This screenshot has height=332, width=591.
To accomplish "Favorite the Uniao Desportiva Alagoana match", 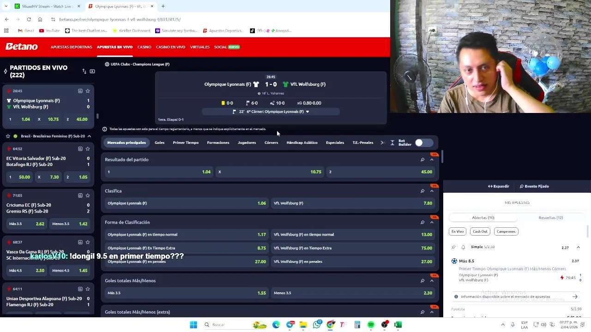I will click(x=88, y=289).
